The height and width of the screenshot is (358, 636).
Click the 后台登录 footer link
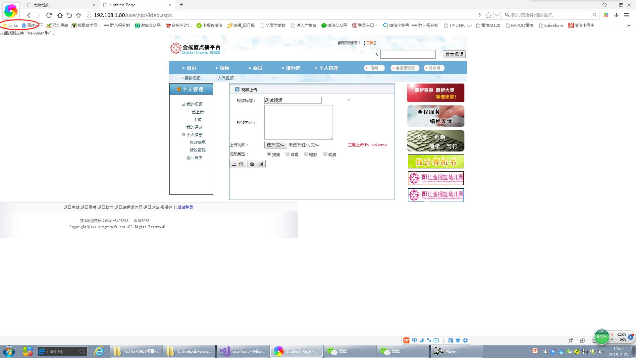point(185,208)
